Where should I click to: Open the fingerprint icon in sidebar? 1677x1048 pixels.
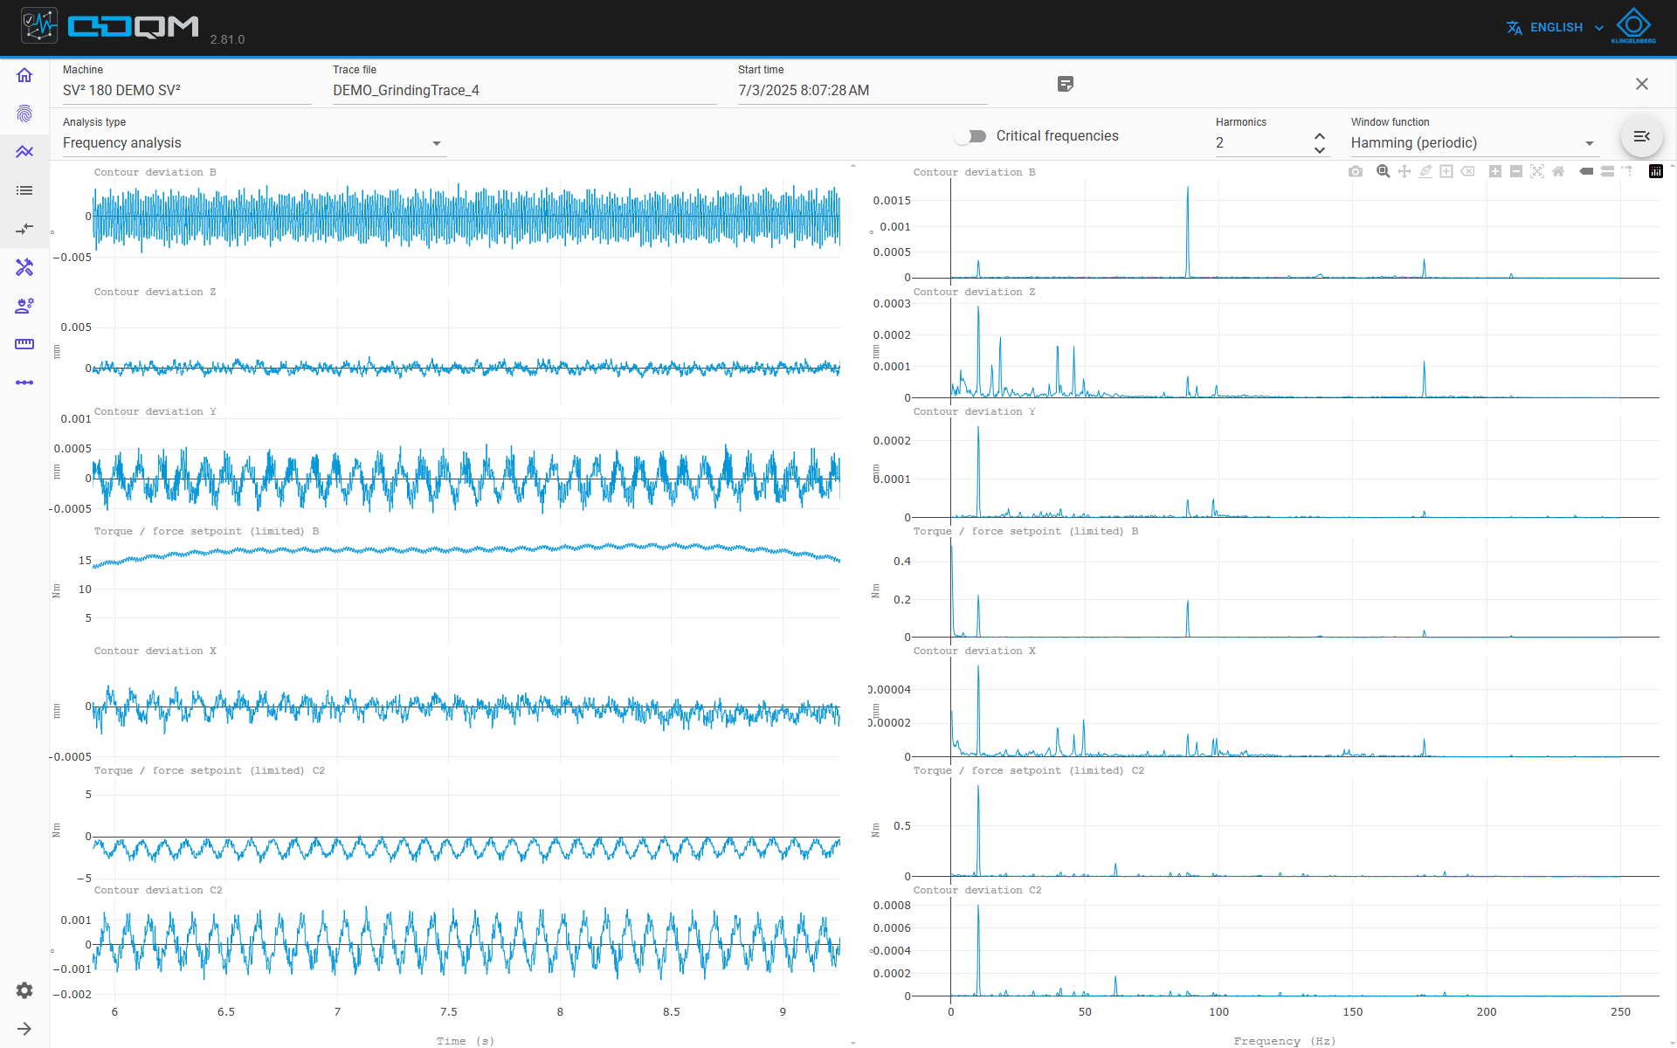click(x=24, y=114)
